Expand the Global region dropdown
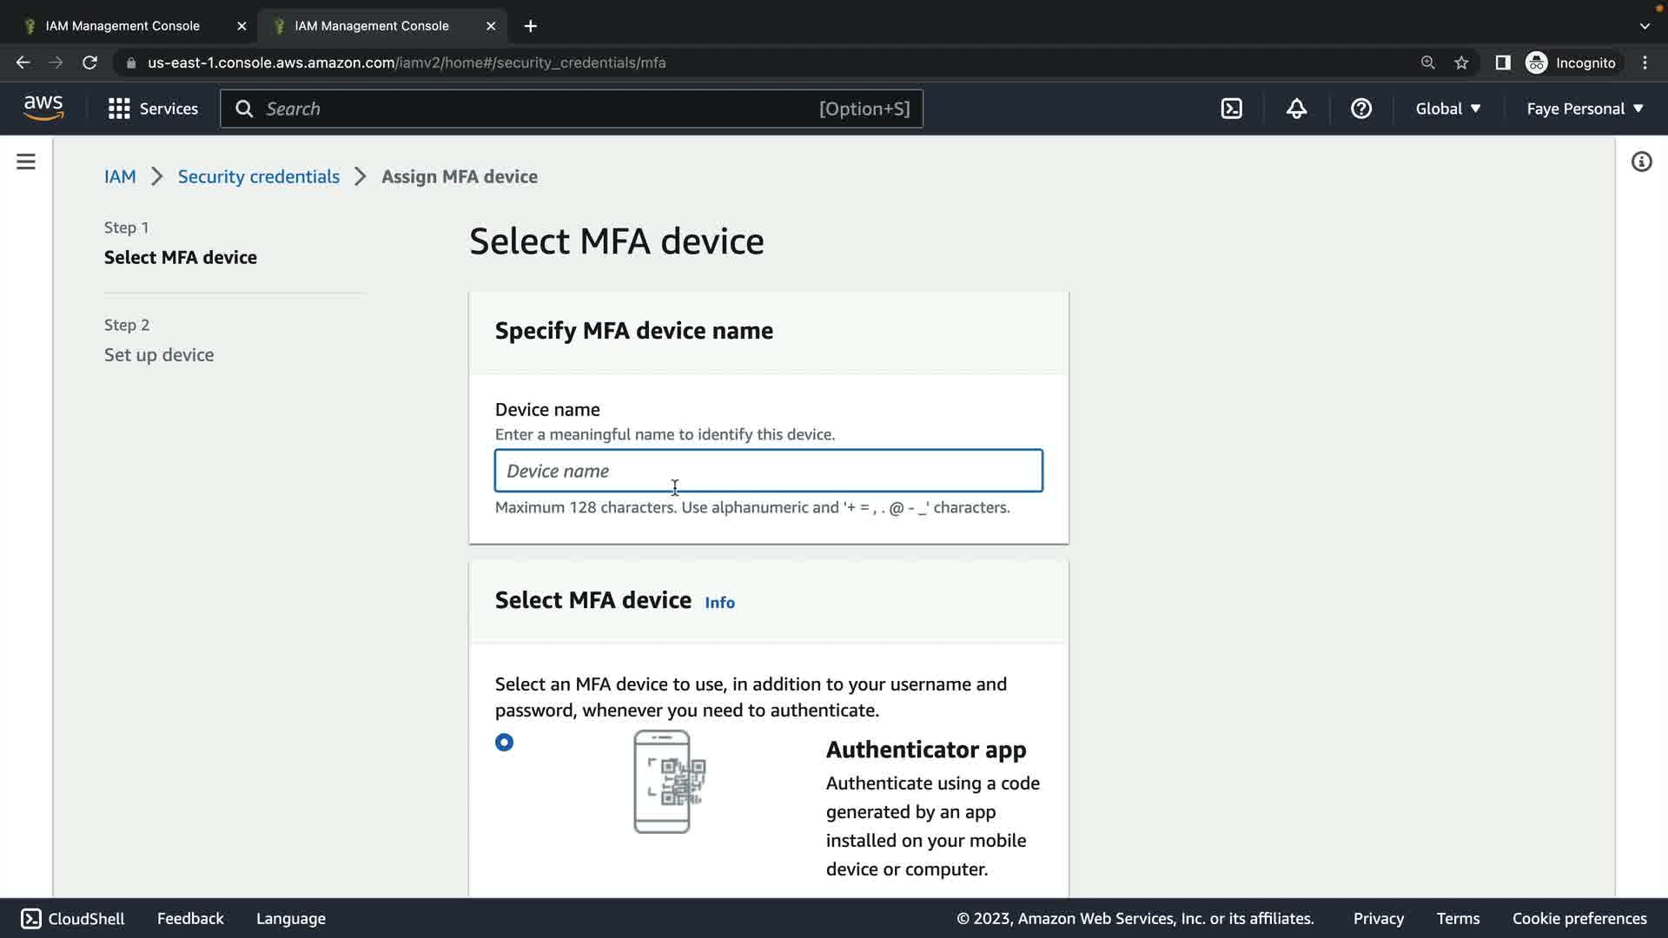This screenshot has width=1668, height=938. point(1447,109)
